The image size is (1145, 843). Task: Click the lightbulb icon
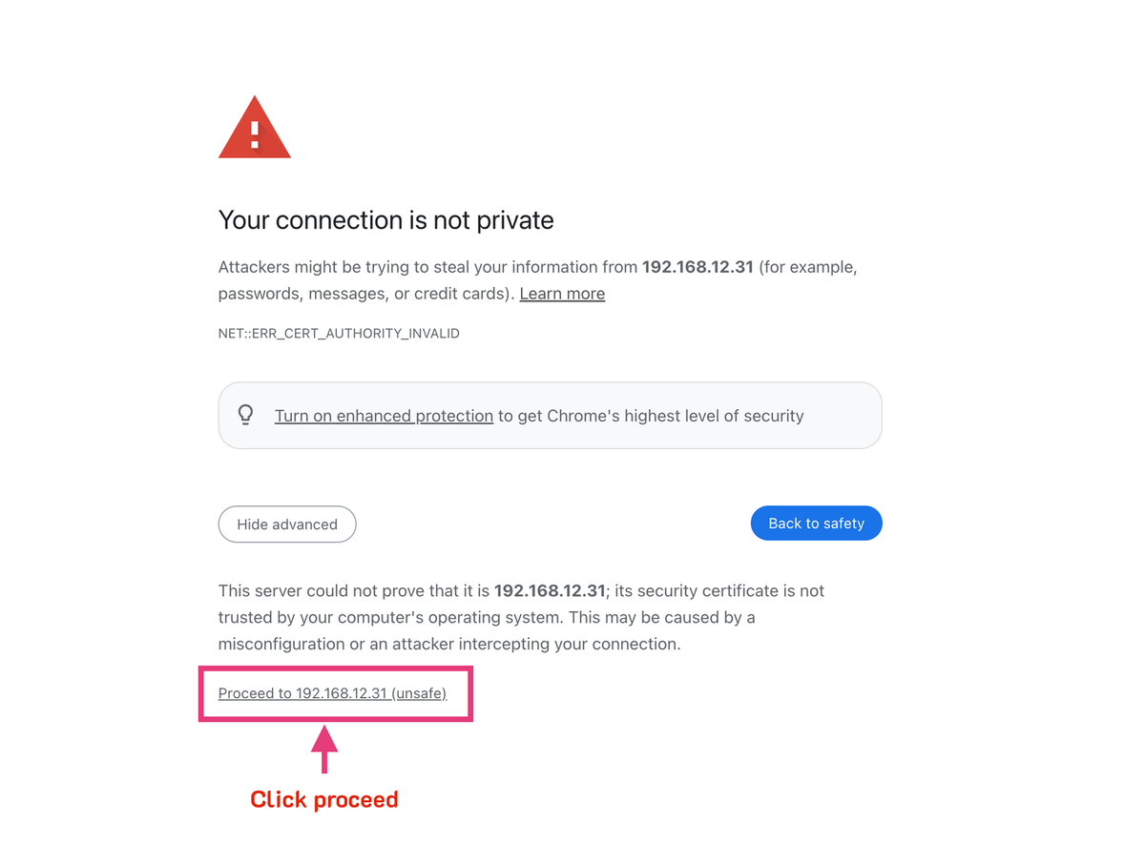246,415
